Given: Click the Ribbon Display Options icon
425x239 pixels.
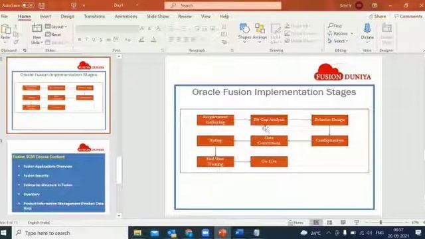Looking at the screenshot, I should pyautogui.click(x=375, y=5).
